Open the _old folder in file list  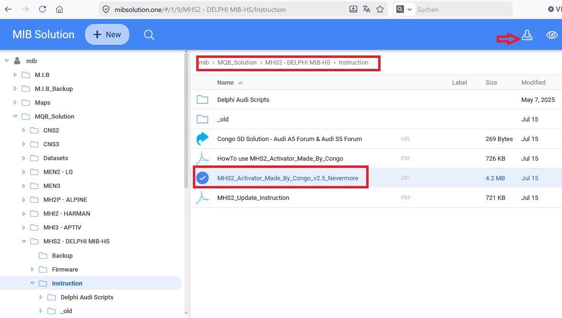click(223, 120)
